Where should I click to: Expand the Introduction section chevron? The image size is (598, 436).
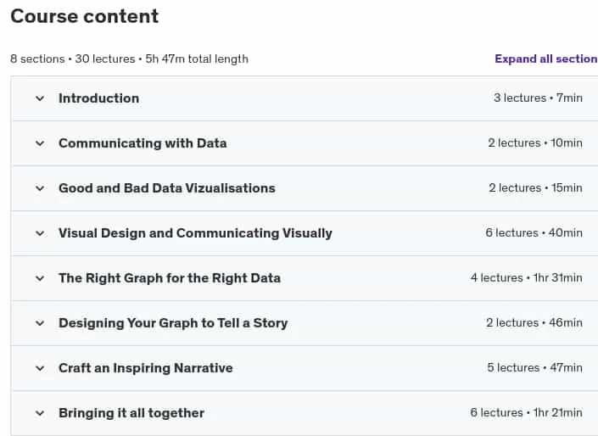tap(40, 98)
